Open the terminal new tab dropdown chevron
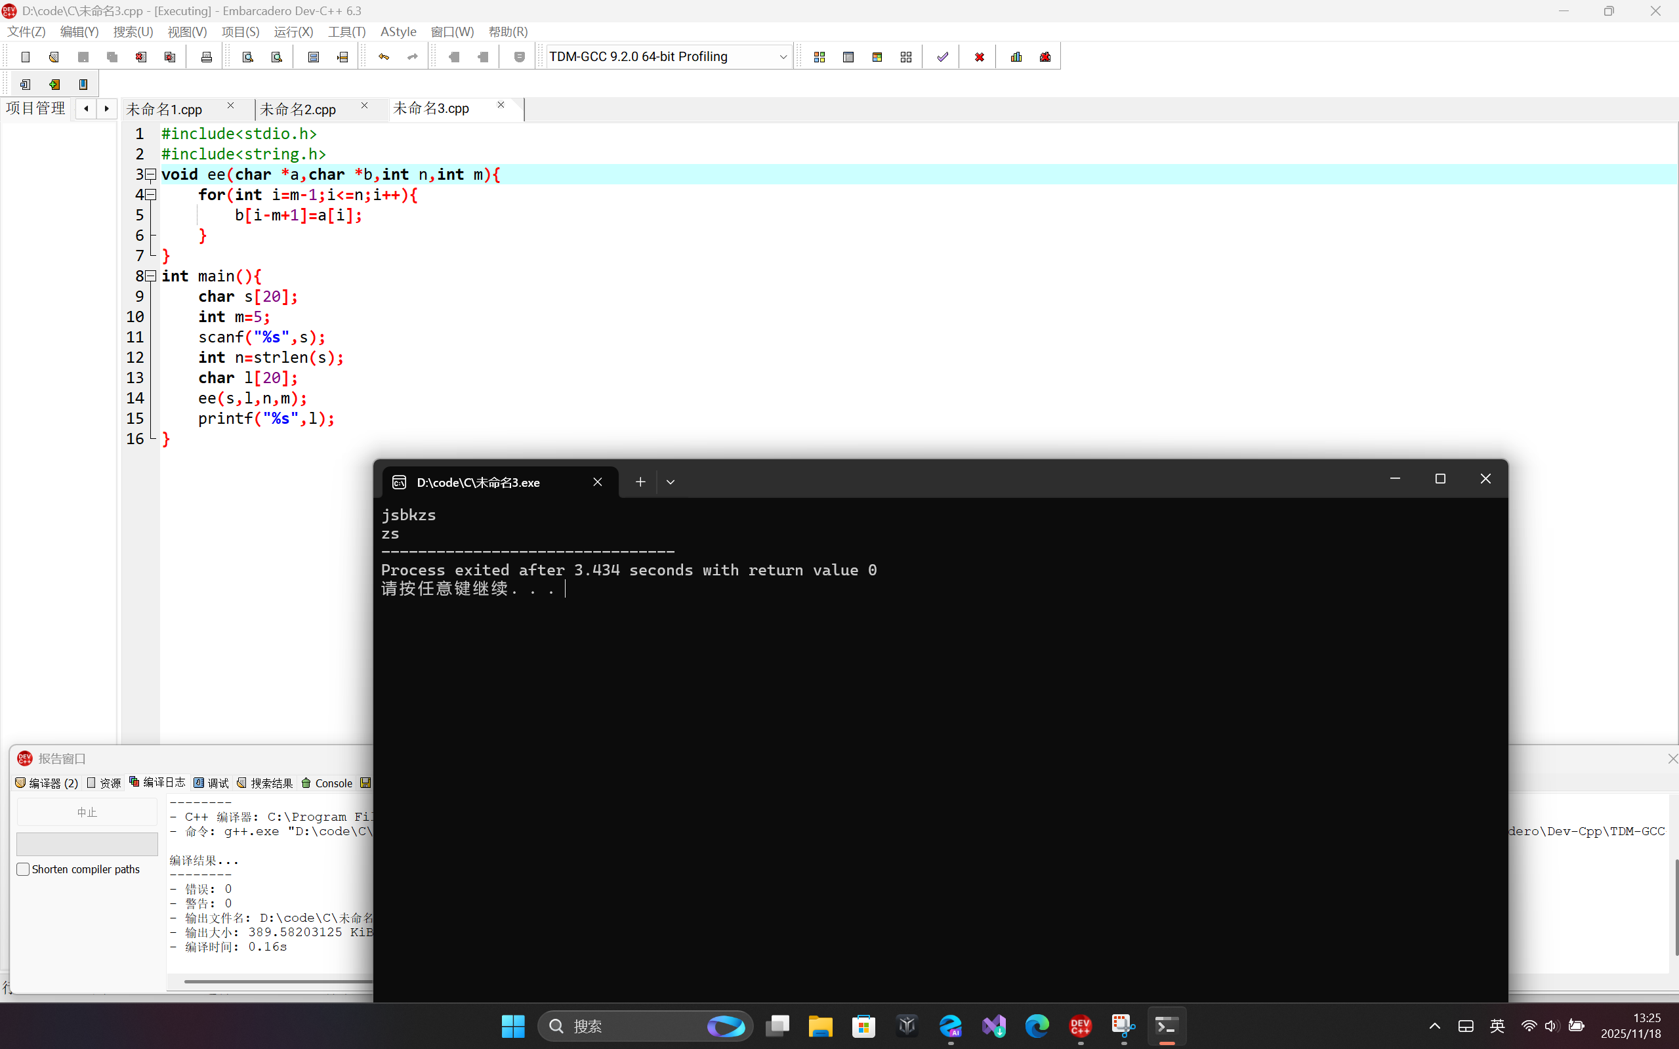 point(670,482)
